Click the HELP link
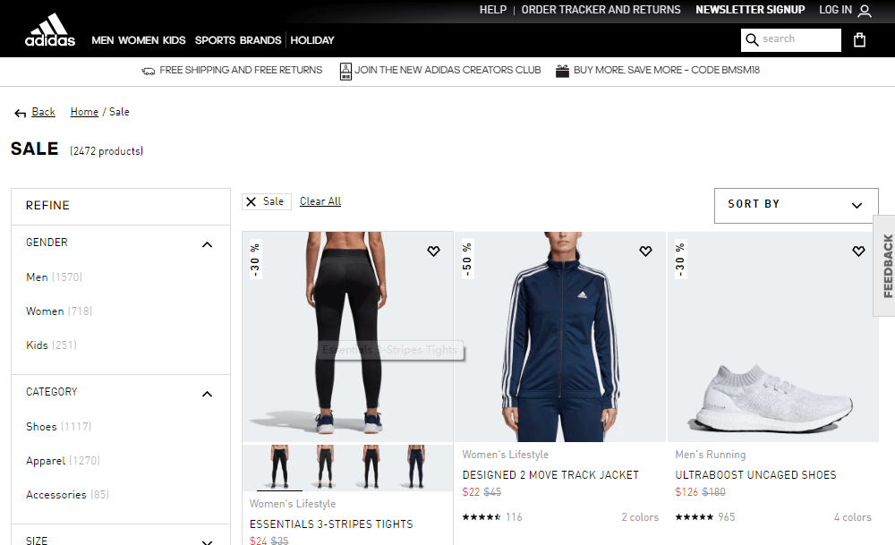Screen dimensions: 895x545 pyautogui.click(x=493, y=10)
